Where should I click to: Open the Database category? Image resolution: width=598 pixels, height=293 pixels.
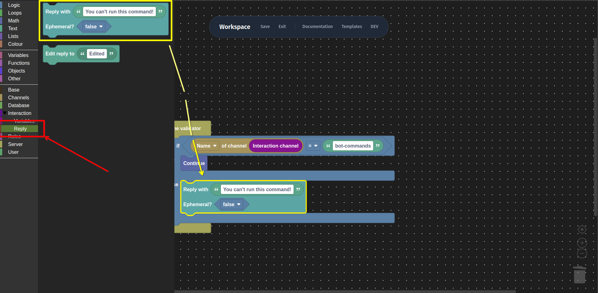[x=19, y=105]
